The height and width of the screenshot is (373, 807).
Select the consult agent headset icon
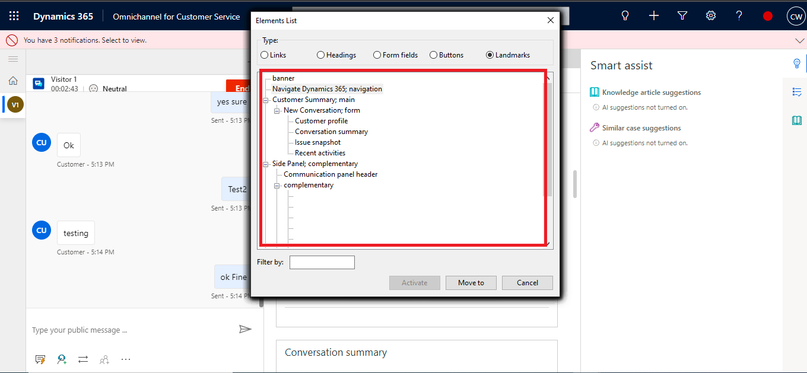coord(61,359)
